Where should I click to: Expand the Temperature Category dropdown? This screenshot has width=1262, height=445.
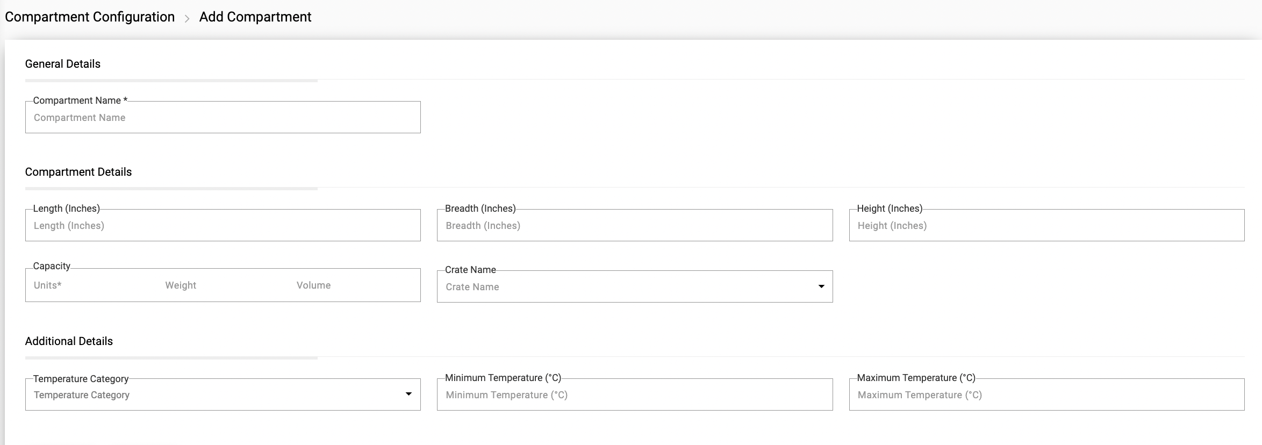click(215, 395)
